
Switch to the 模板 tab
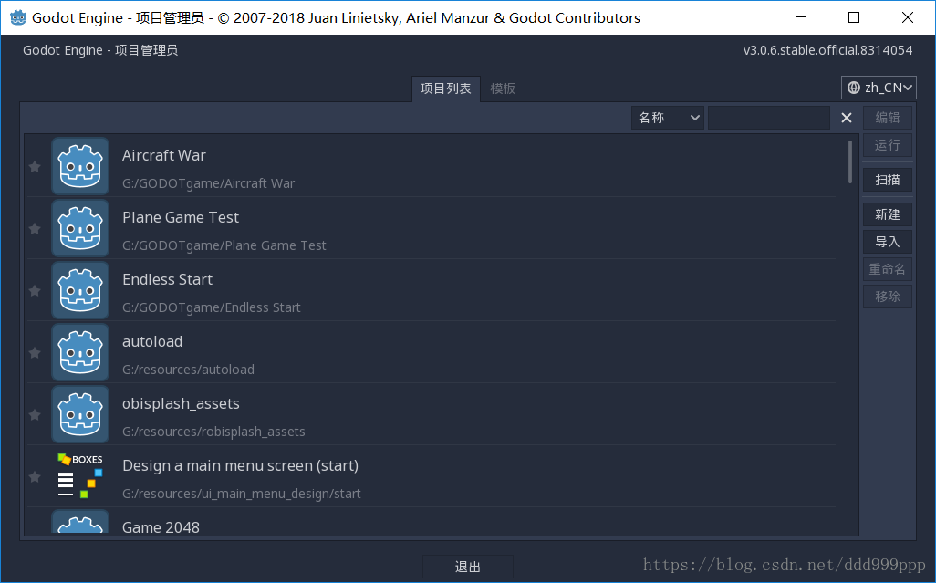503,88
